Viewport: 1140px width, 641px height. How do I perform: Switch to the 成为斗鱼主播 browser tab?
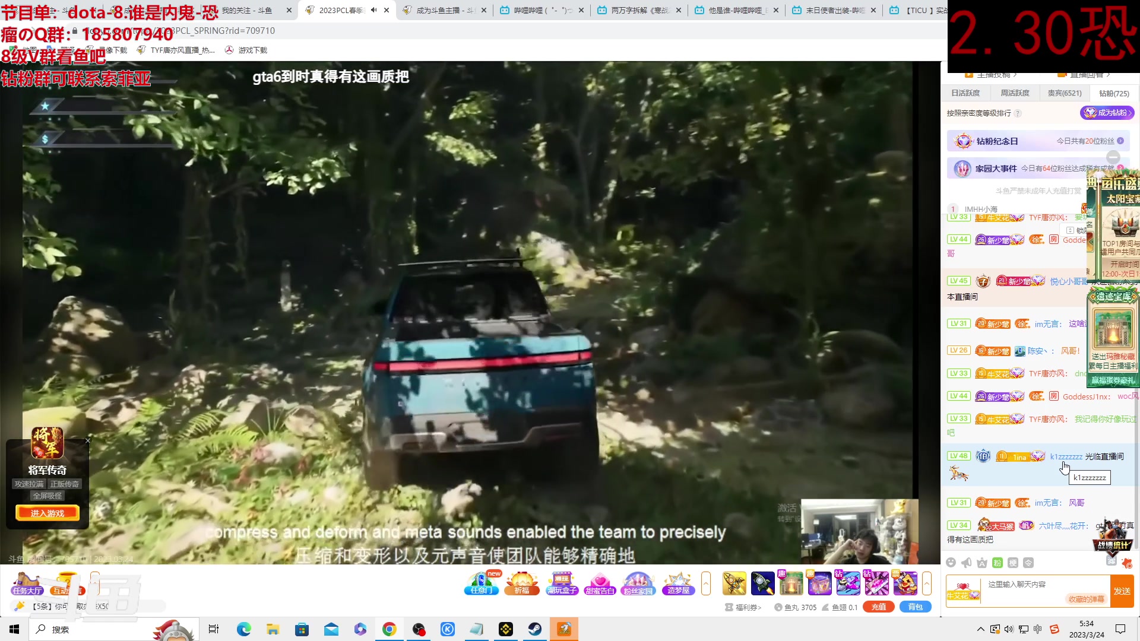[444, 10]
